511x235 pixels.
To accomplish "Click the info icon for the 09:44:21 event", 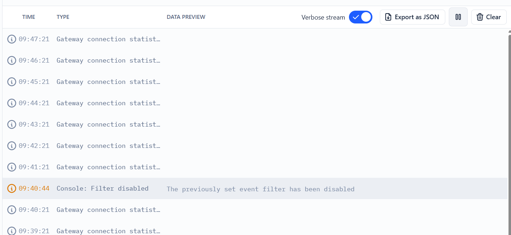I will pos(12,103).
